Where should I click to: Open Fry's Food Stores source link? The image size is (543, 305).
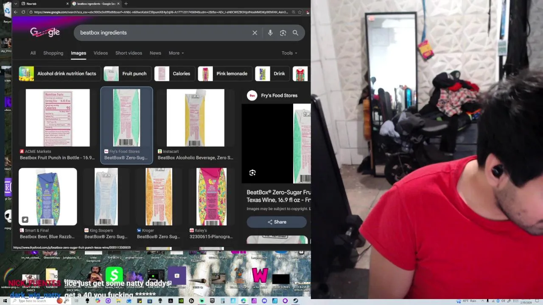[279, 95]
